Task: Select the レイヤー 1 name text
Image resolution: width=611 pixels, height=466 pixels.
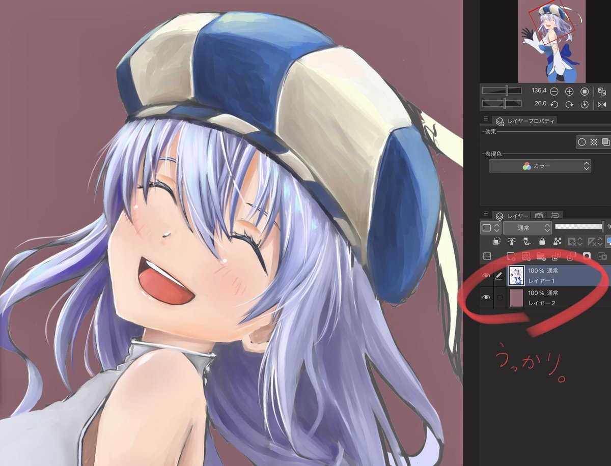Action: point(541,281)
